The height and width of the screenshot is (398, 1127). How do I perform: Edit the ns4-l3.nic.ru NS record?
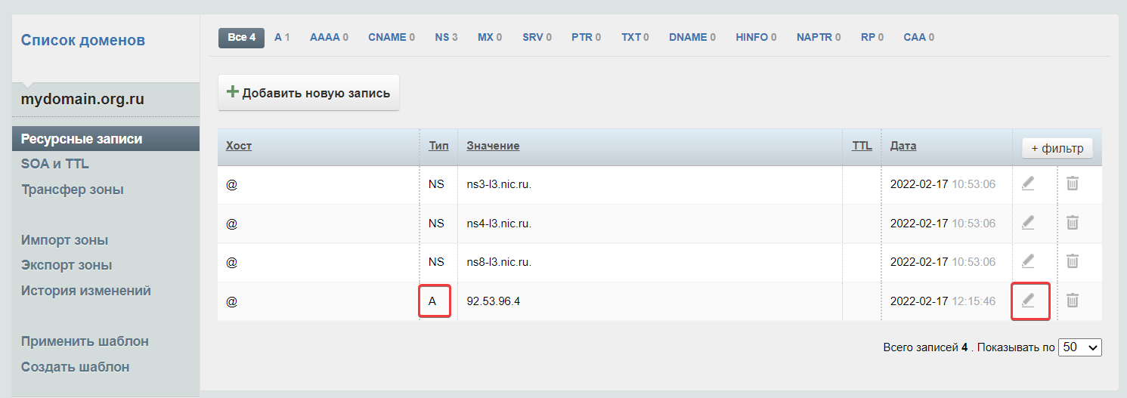pos(1028,223)
